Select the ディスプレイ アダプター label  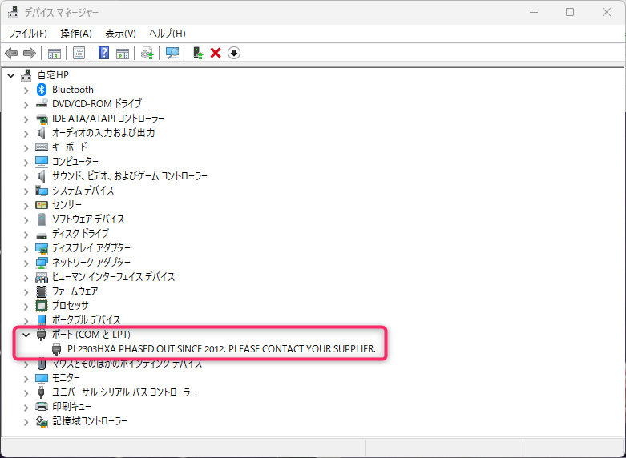tap(91, 248)
